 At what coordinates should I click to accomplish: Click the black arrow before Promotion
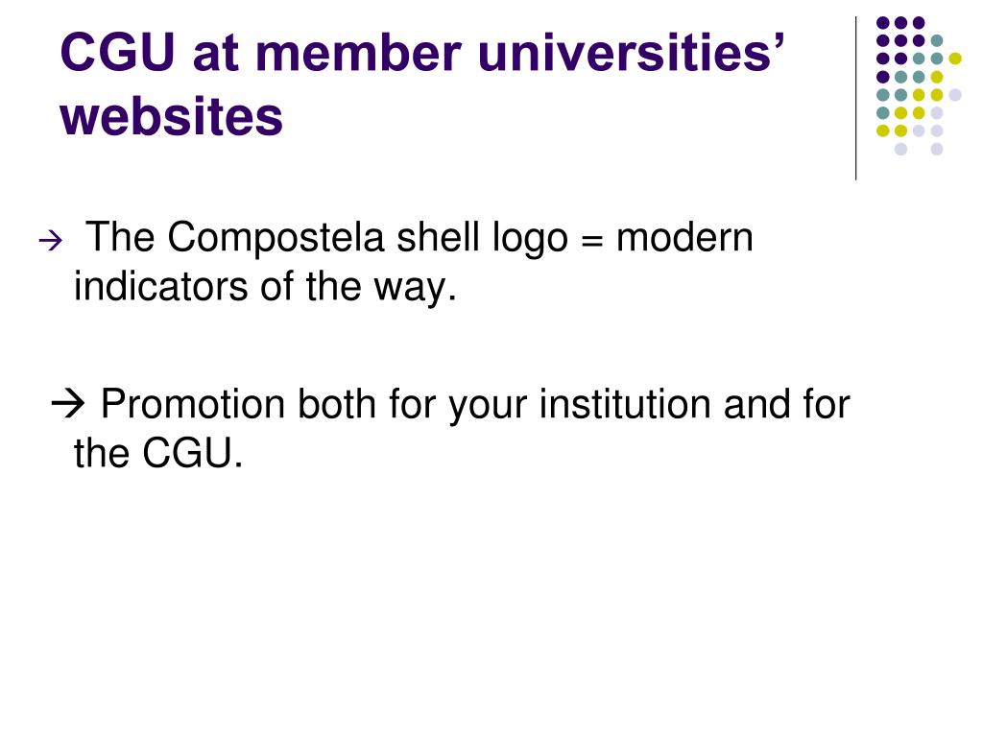pyautogui.click(x=67, y=404)
